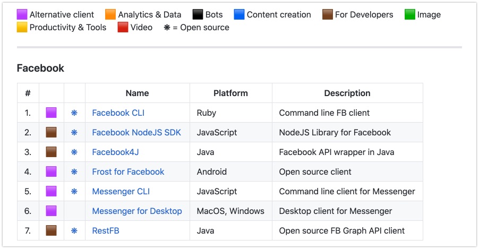
Task: Click the brown For Developers legend square
Action: pos(328,14)
